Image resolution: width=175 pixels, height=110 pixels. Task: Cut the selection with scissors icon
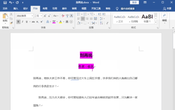coord(11,14)
